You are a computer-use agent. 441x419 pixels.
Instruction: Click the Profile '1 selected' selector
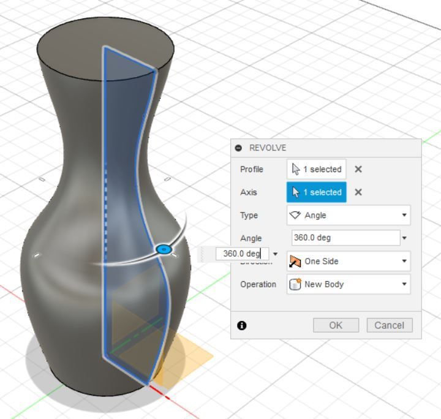[317, 169]
